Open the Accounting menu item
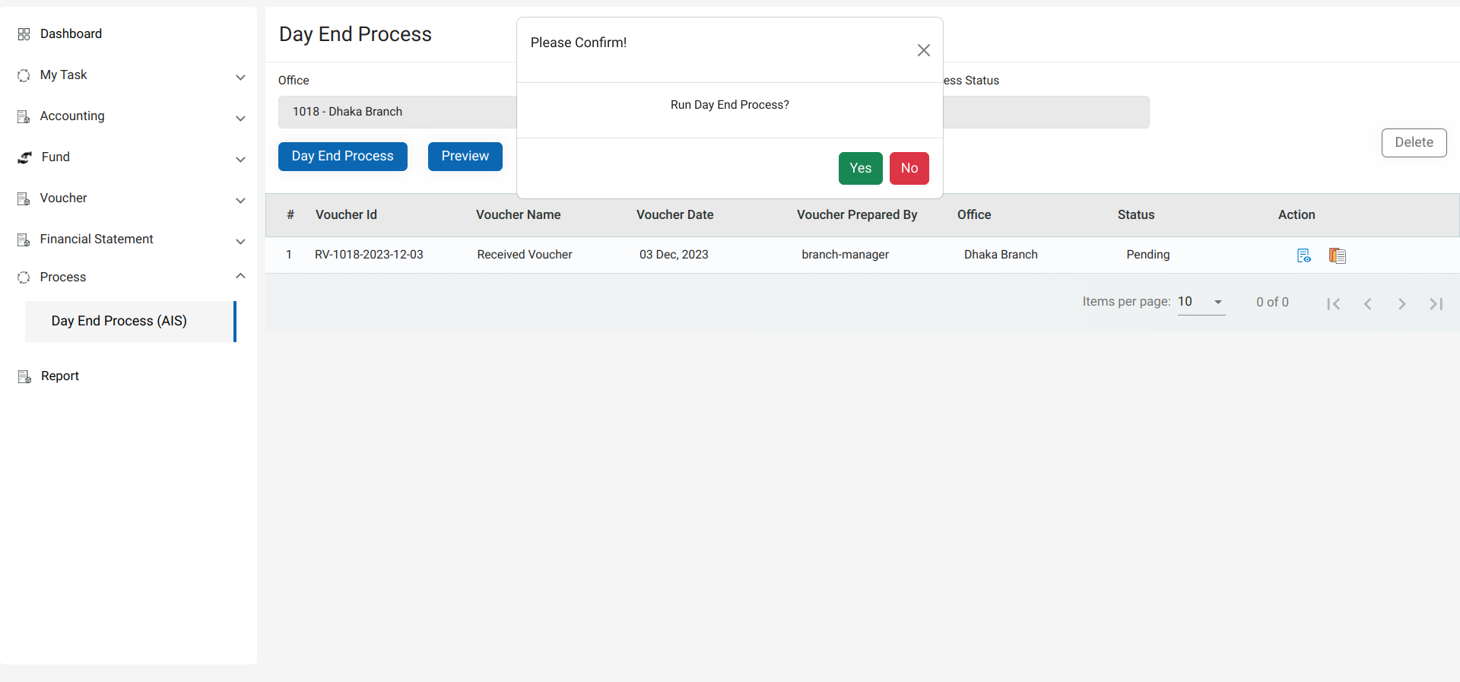The width and height of the screenshot is (1460, 682). pos(72,116)
